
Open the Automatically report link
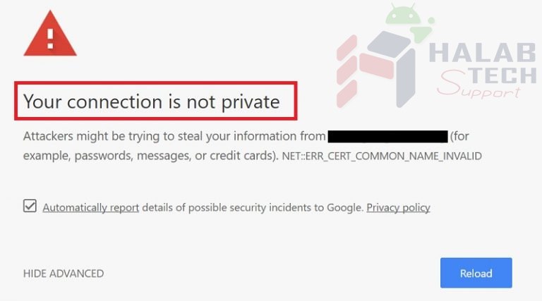(x=90, y=207)
